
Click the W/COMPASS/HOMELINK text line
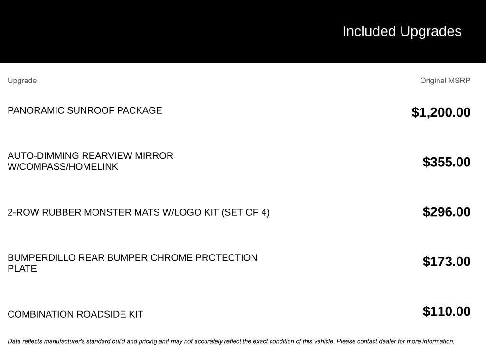[63, 167]
